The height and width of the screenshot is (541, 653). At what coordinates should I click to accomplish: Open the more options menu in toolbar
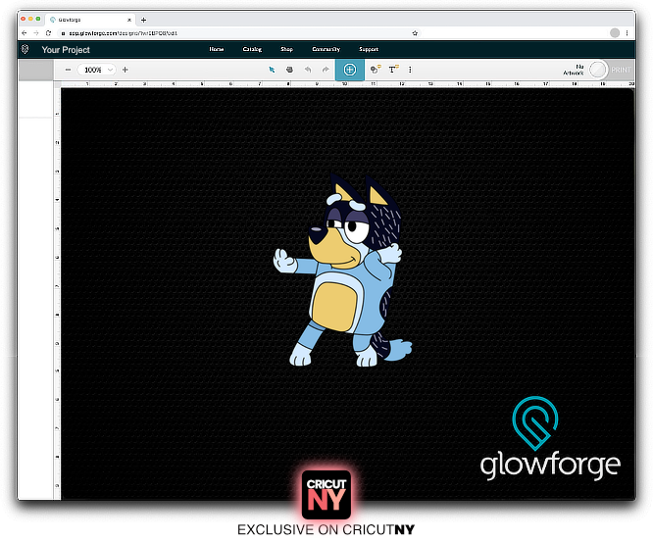[410, 70]
